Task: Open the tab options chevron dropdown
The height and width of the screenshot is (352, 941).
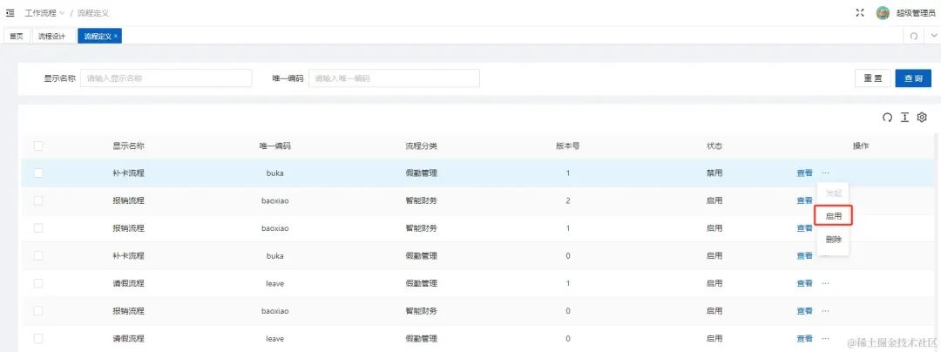Action: click(x=933, y=36)
